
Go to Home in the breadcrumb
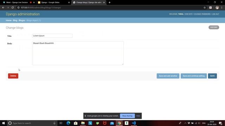(8, 20)
